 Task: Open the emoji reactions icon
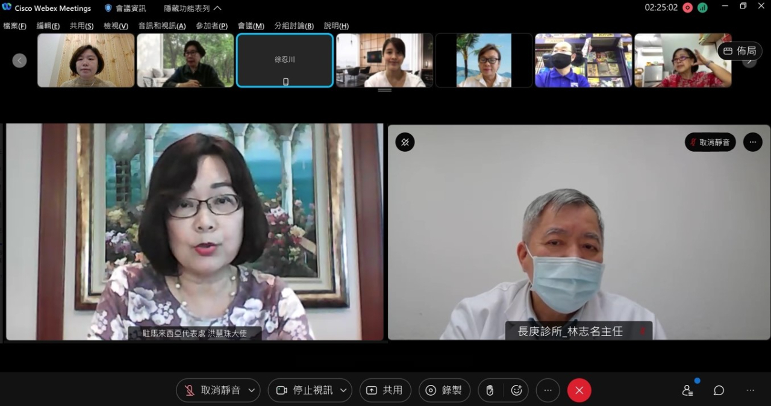coord(516,390)
